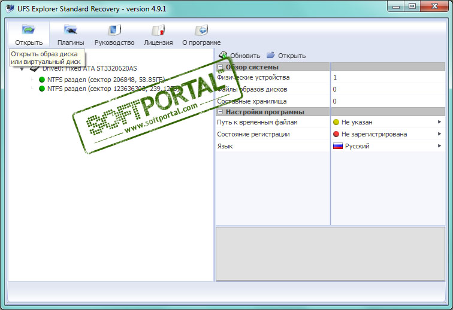Screen dimensions: 453x310
Task: Open the Язык language dropdown arrow
Action: pyautogui.click(x=439, y=146)
